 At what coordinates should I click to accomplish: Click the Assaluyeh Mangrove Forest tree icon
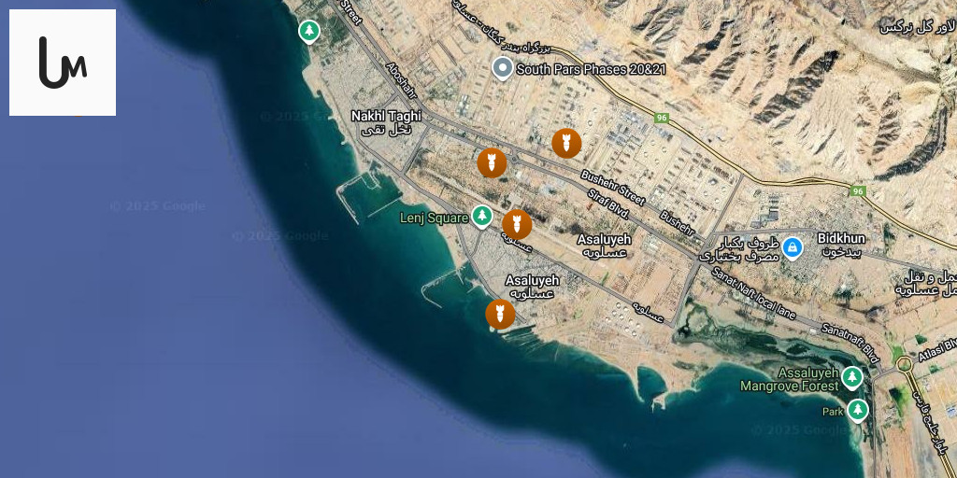[852, 378]
